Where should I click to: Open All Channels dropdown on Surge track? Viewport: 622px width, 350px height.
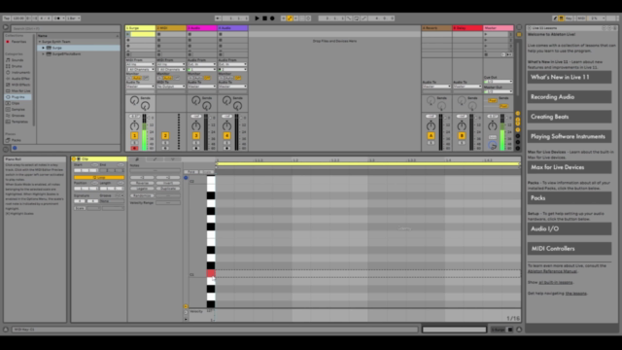coord(140,69)
